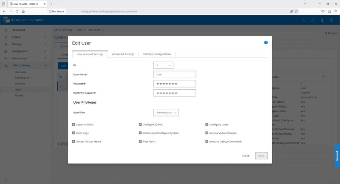Open the User Role Administrator dropdown

tap(166, 113)
